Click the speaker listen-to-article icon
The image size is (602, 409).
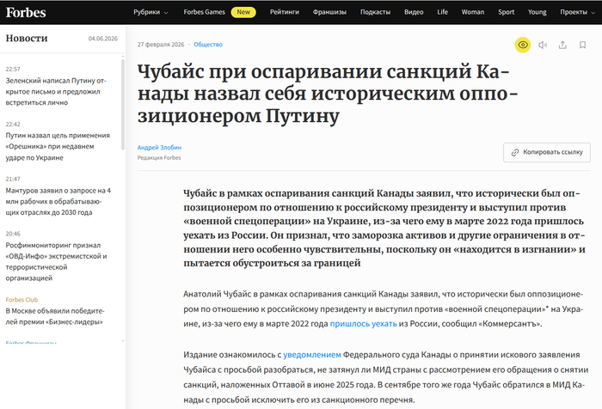[x=543, y=45]
